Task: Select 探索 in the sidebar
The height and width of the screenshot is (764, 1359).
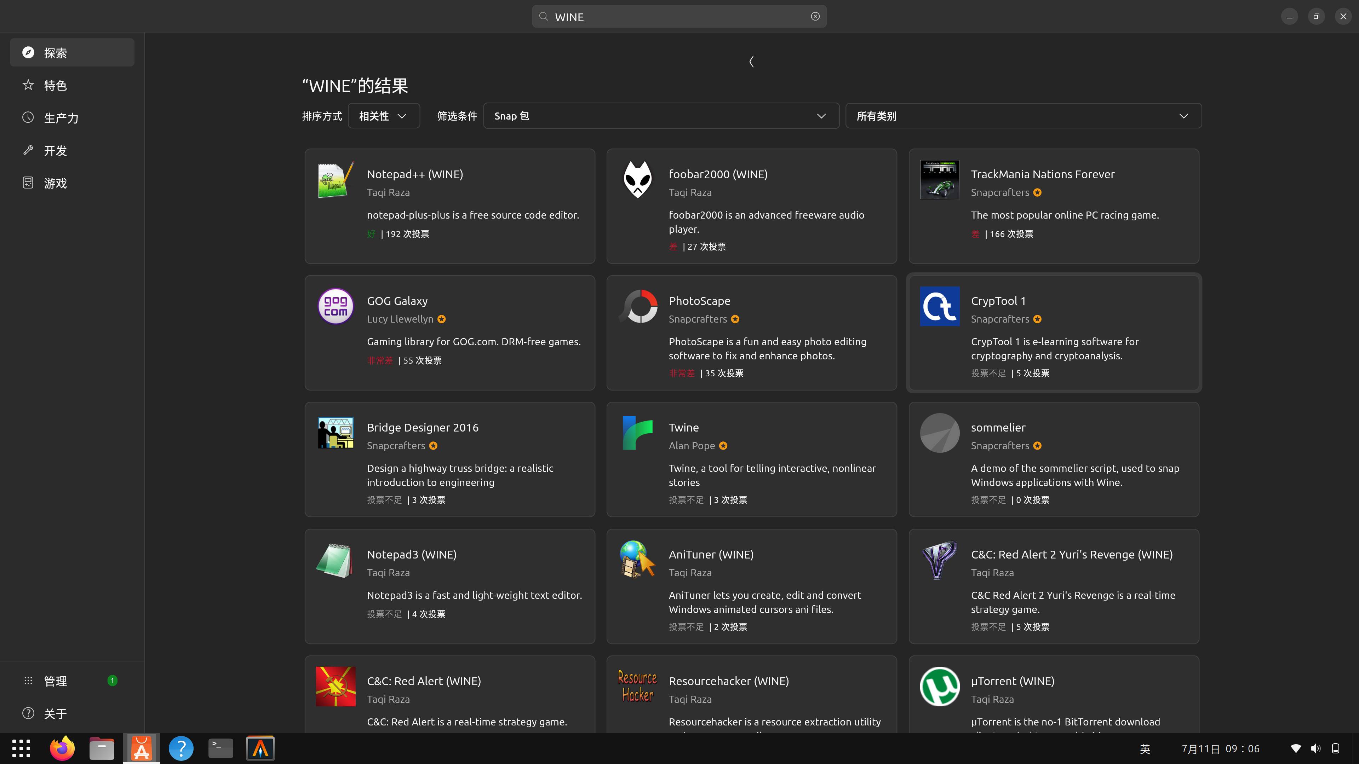Action: point(72,53)
